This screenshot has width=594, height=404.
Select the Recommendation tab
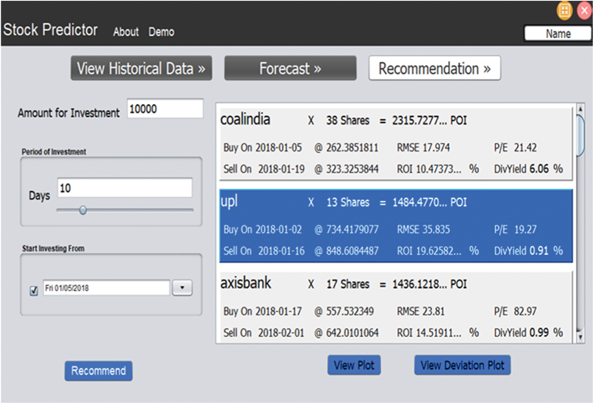[435, 68]
